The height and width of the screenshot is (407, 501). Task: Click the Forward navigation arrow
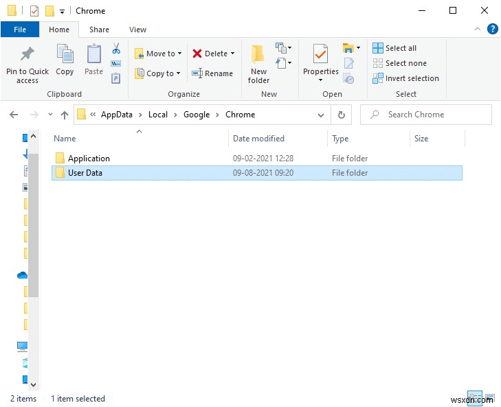point(34,115)
